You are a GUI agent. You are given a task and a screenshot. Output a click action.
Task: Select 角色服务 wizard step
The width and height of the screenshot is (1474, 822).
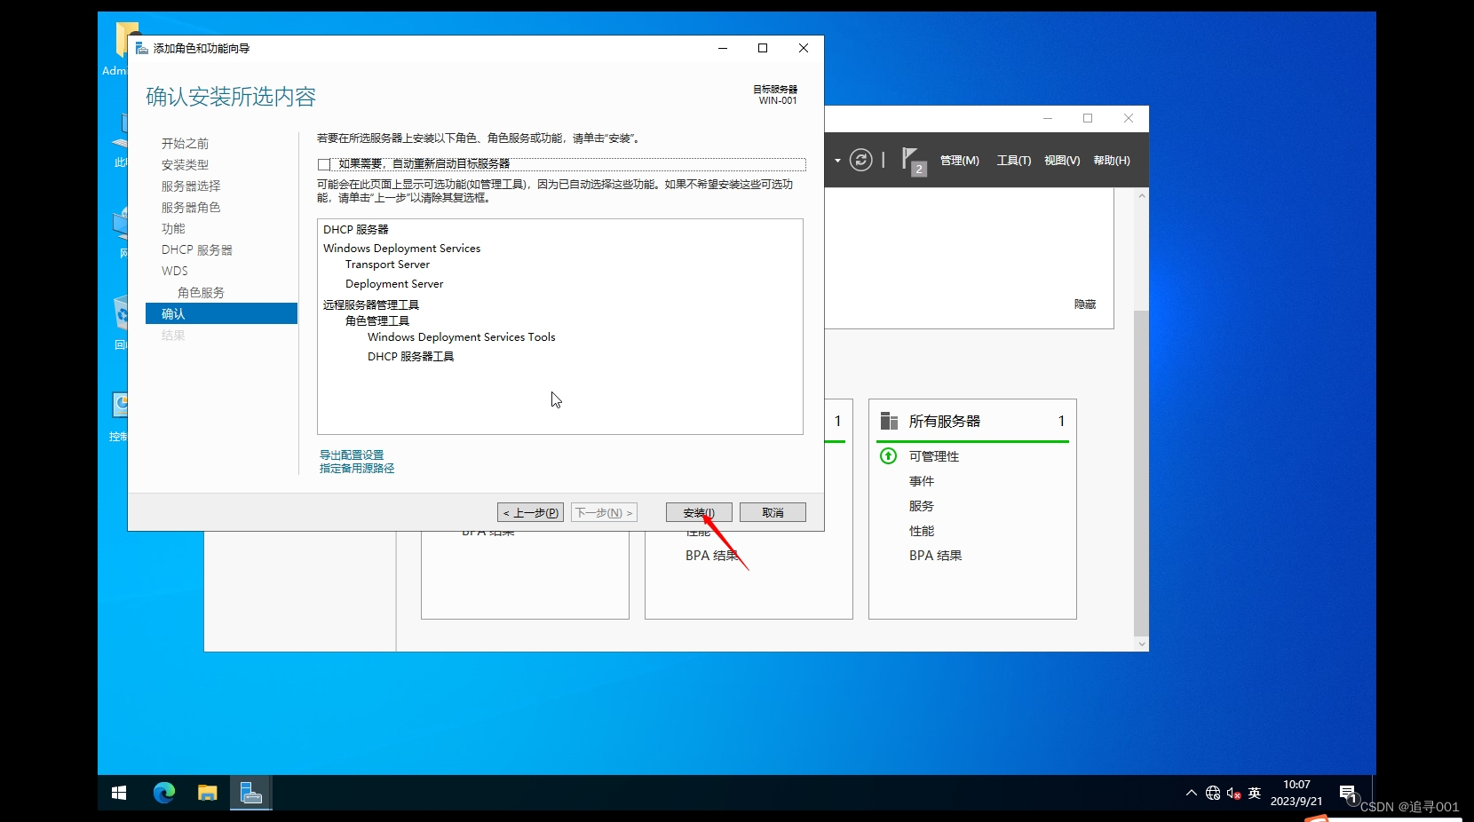click(x=201, y=292)
